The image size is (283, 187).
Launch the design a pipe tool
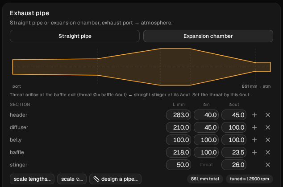pyautogui.click(x=115, y=179)
